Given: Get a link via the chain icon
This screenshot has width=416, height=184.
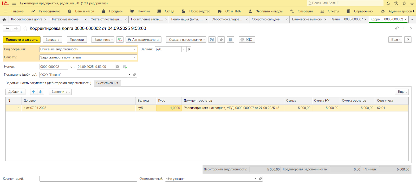Looking at the screenshot, I should (396, 29).
